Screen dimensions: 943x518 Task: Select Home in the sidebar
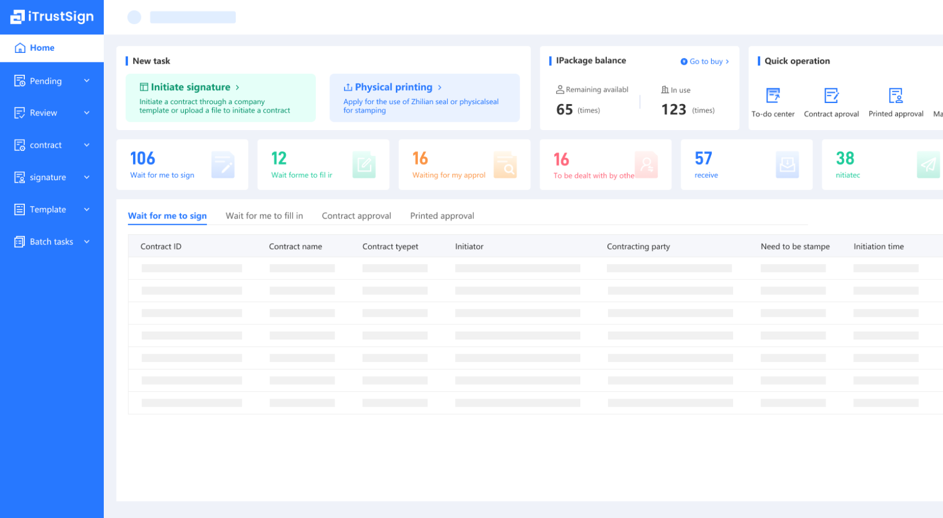(x=42, y=48)
